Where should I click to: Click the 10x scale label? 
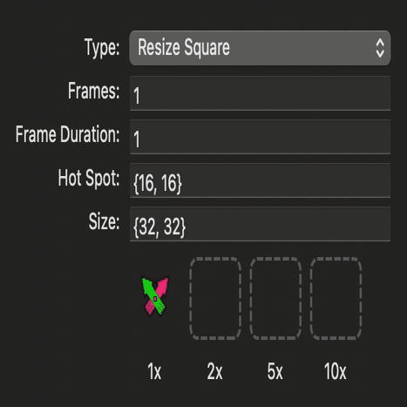pyautogui.click(x=336, y=371)
